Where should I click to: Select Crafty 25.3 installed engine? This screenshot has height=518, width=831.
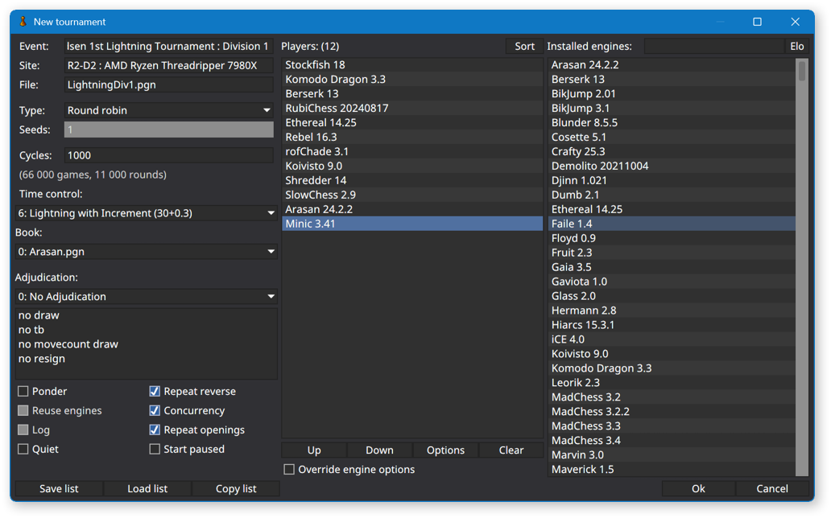pos(672,151)
